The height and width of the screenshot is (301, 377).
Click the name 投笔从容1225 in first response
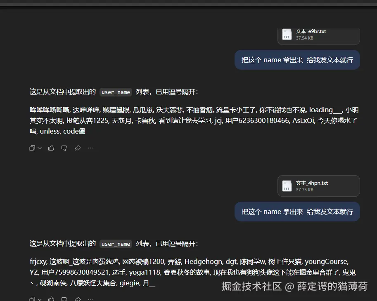87,120
